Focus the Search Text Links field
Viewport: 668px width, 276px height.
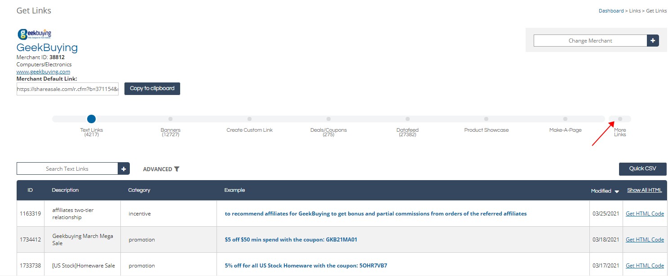coord(67,168)
